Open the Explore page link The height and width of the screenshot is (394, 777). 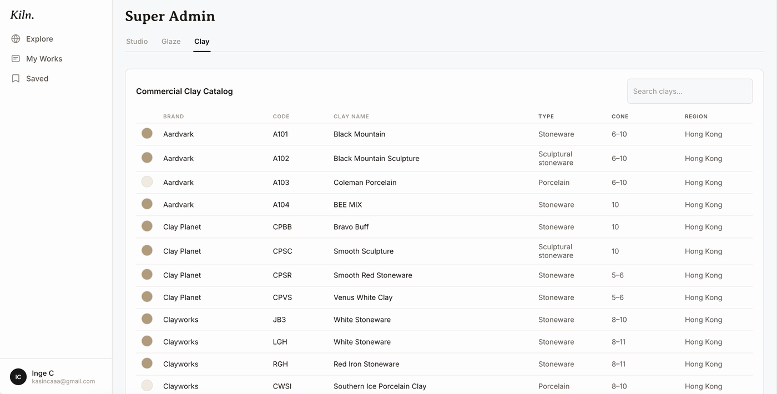(x=39, y=39)
